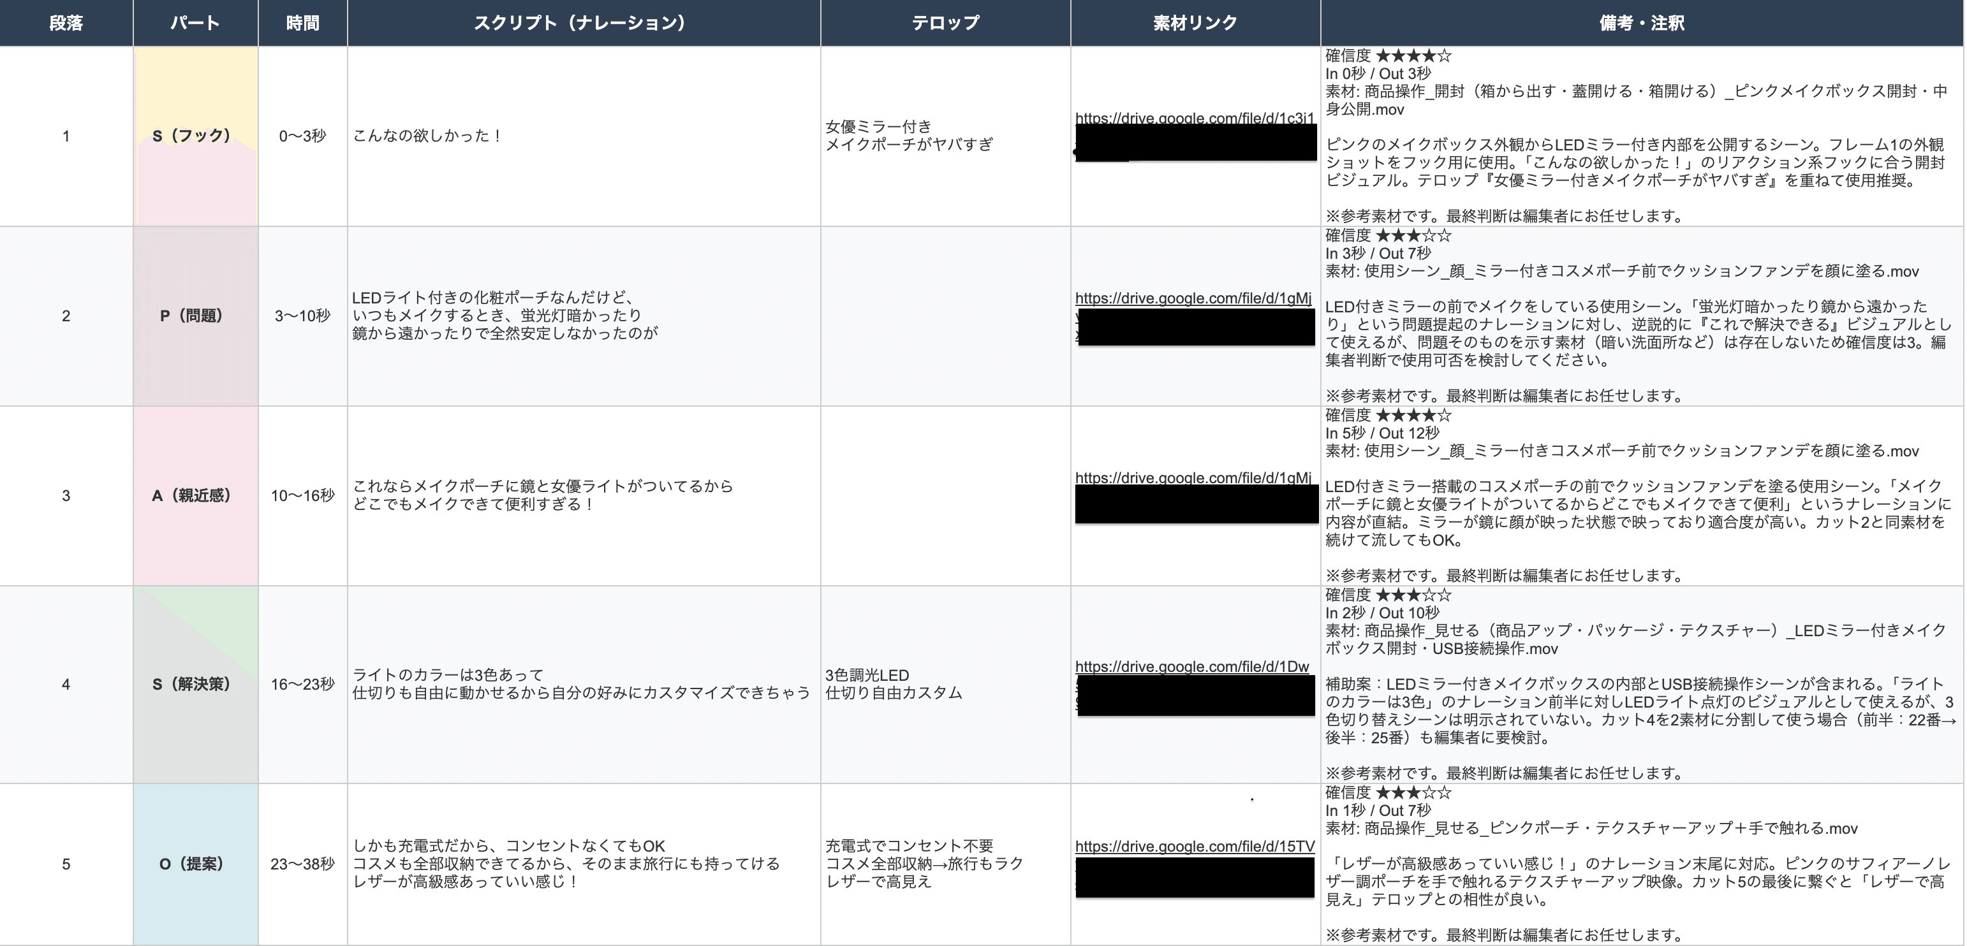Select the P（問題） part cell
The image size is (1967, 946).
[x=195, y=316]
